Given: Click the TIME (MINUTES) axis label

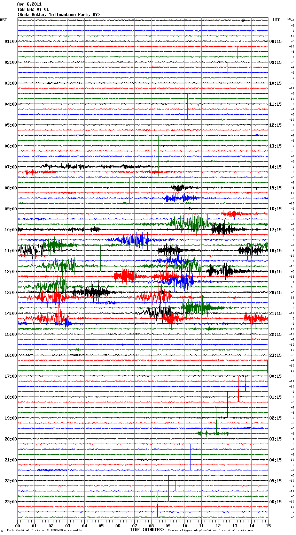Looking at the screenshot, I should [147, 530].
